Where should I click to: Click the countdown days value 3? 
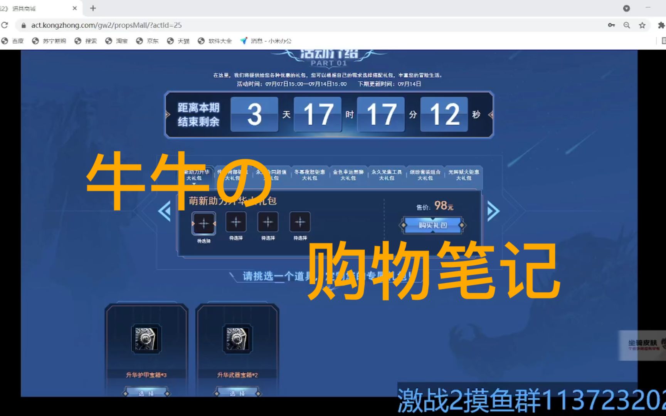254,114
